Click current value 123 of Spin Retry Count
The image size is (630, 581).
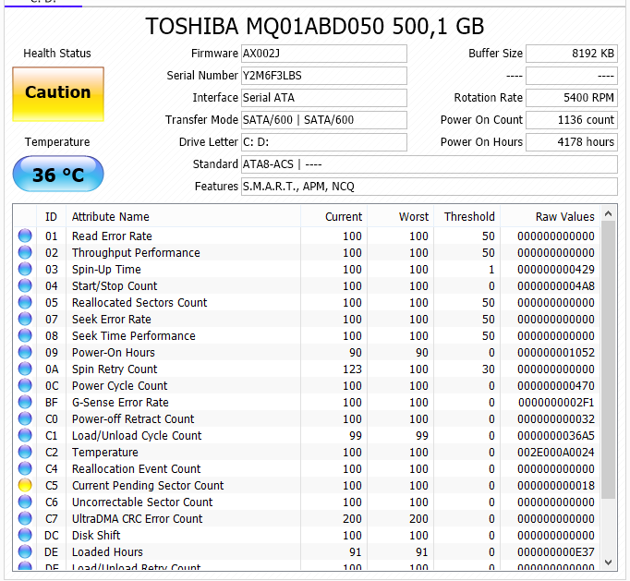click(352, 369)
